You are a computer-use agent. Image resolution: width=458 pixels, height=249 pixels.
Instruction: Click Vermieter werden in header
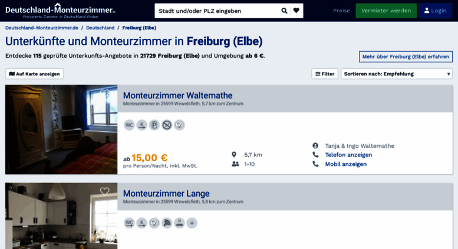point(386,11)
